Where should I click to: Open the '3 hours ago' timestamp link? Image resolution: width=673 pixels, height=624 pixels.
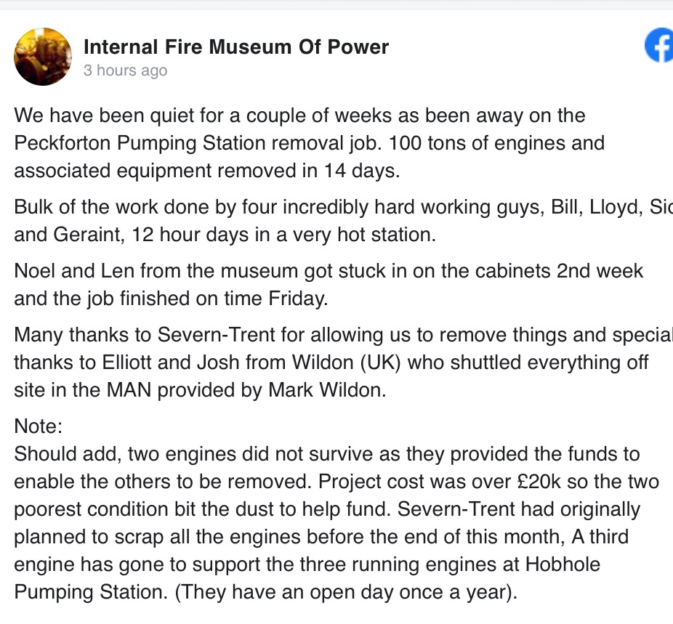(125, 70)
